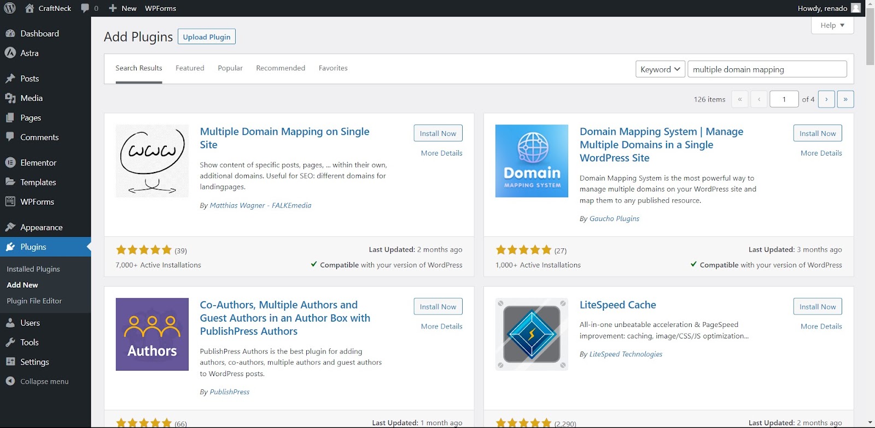Select Add New in Plugins submenu
The image size is (875, 428).
pos(22,285)
